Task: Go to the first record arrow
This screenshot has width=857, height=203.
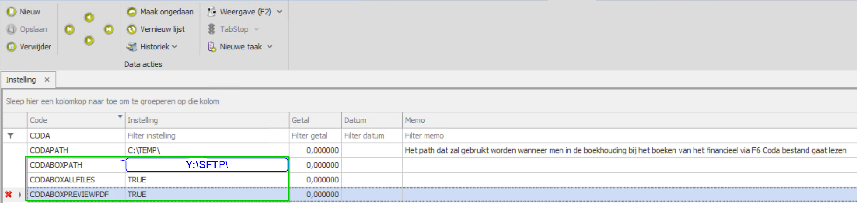Action: [70, 29]
